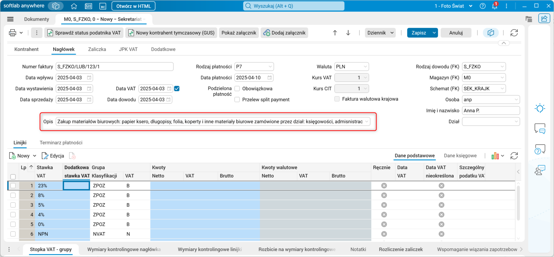Switch to Terminarz płatności tab
The image size is (554, 257).
61,143
